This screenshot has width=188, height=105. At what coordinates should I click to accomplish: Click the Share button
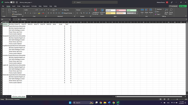click(x=183, y=6)
